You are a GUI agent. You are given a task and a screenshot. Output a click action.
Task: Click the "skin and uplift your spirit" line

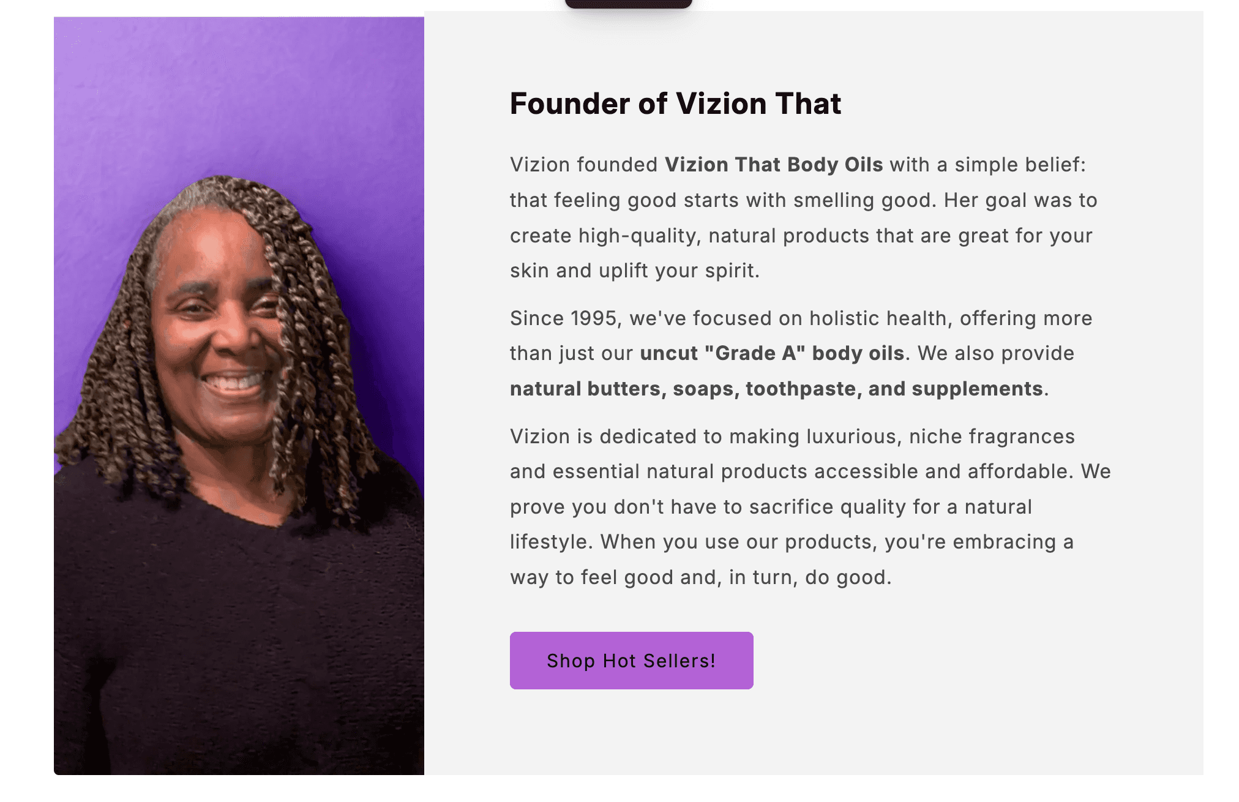click(x=634, y=271)
